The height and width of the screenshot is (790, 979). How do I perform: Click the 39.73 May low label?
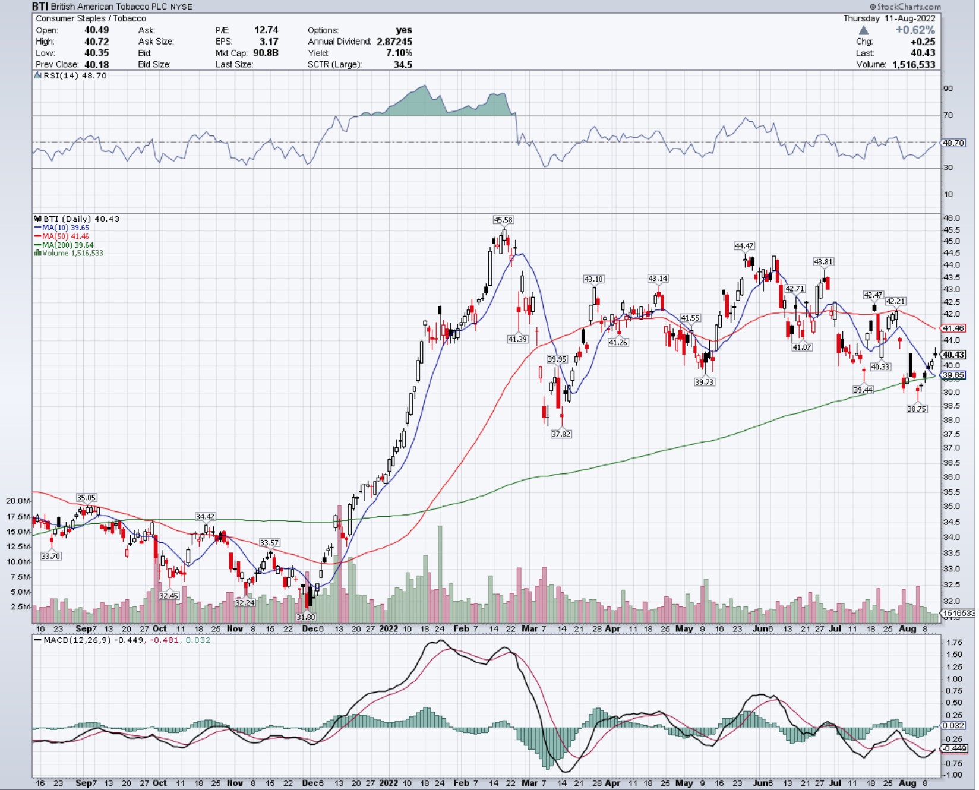704,382
